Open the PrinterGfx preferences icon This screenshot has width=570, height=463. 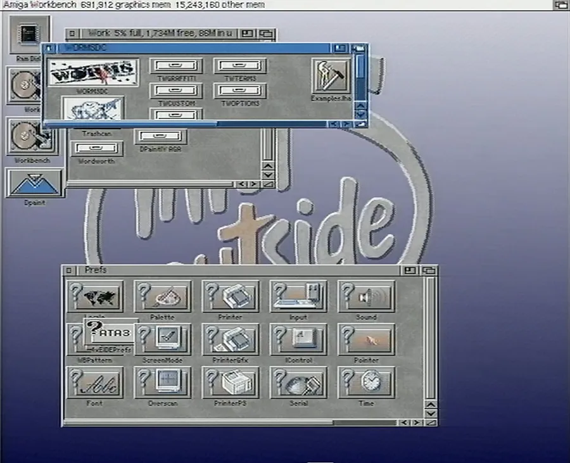tap(230, 339)
